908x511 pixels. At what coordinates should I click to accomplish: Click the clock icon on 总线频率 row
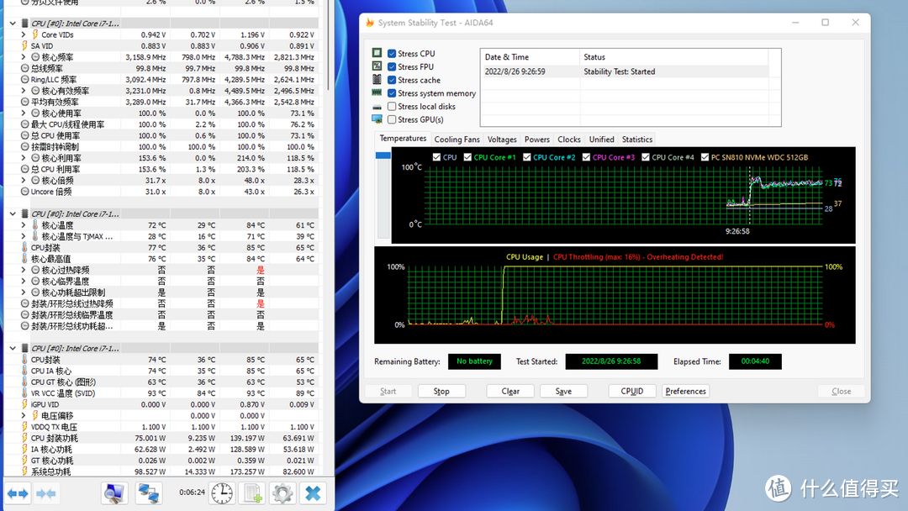[x=24, y=68]
